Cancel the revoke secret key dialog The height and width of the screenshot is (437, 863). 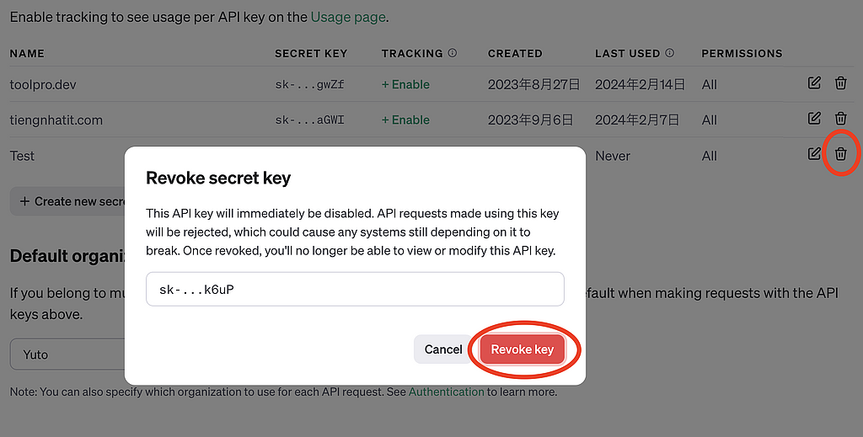coord(443,349)
